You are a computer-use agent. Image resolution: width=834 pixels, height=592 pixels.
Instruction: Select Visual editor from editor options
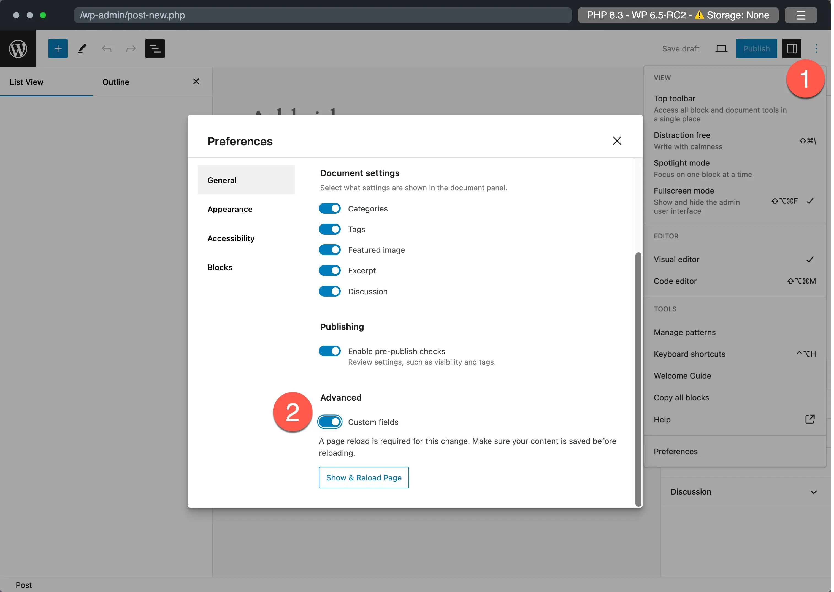[x=677, y=259]
